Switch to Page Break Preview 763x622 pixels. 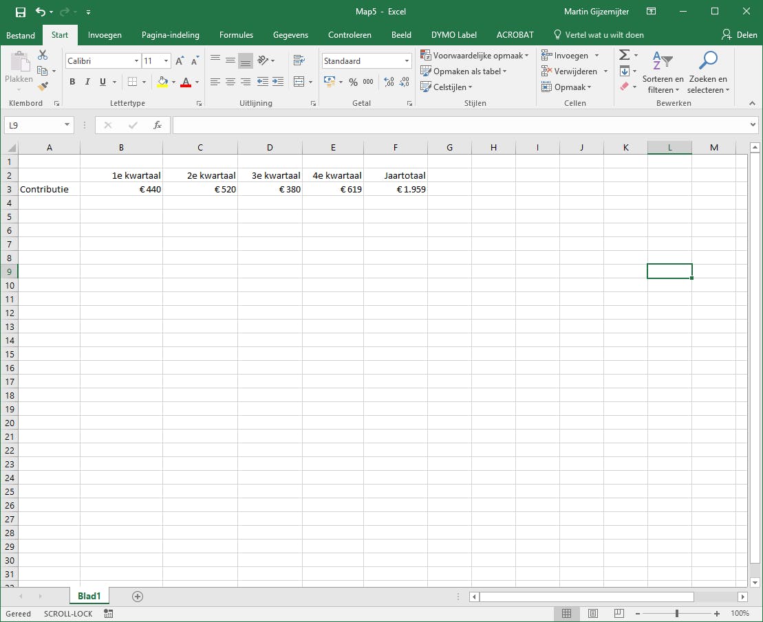(x=619, y=614)
